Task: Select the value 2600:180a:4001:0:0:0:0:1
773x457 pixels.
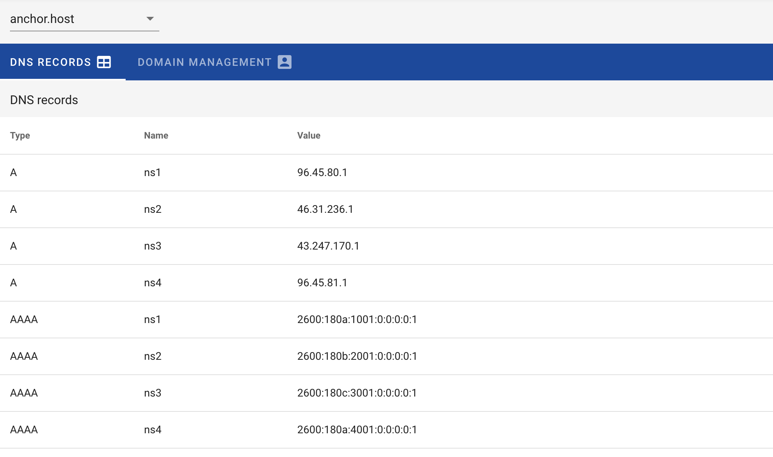Action: pyautogui.click(x=357, y=430)
